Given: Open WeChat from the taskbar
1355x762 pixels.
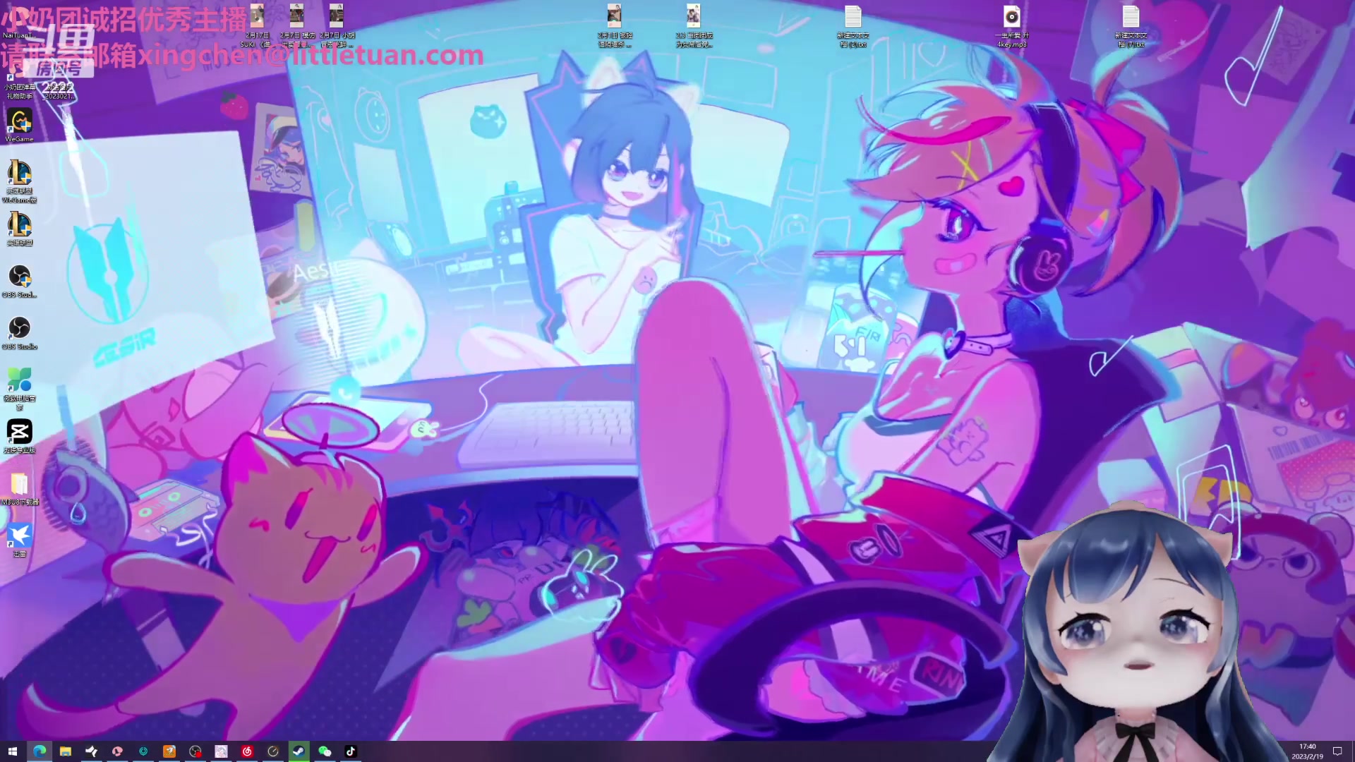Looking at the screenshot, I should [x=325, y=751].
